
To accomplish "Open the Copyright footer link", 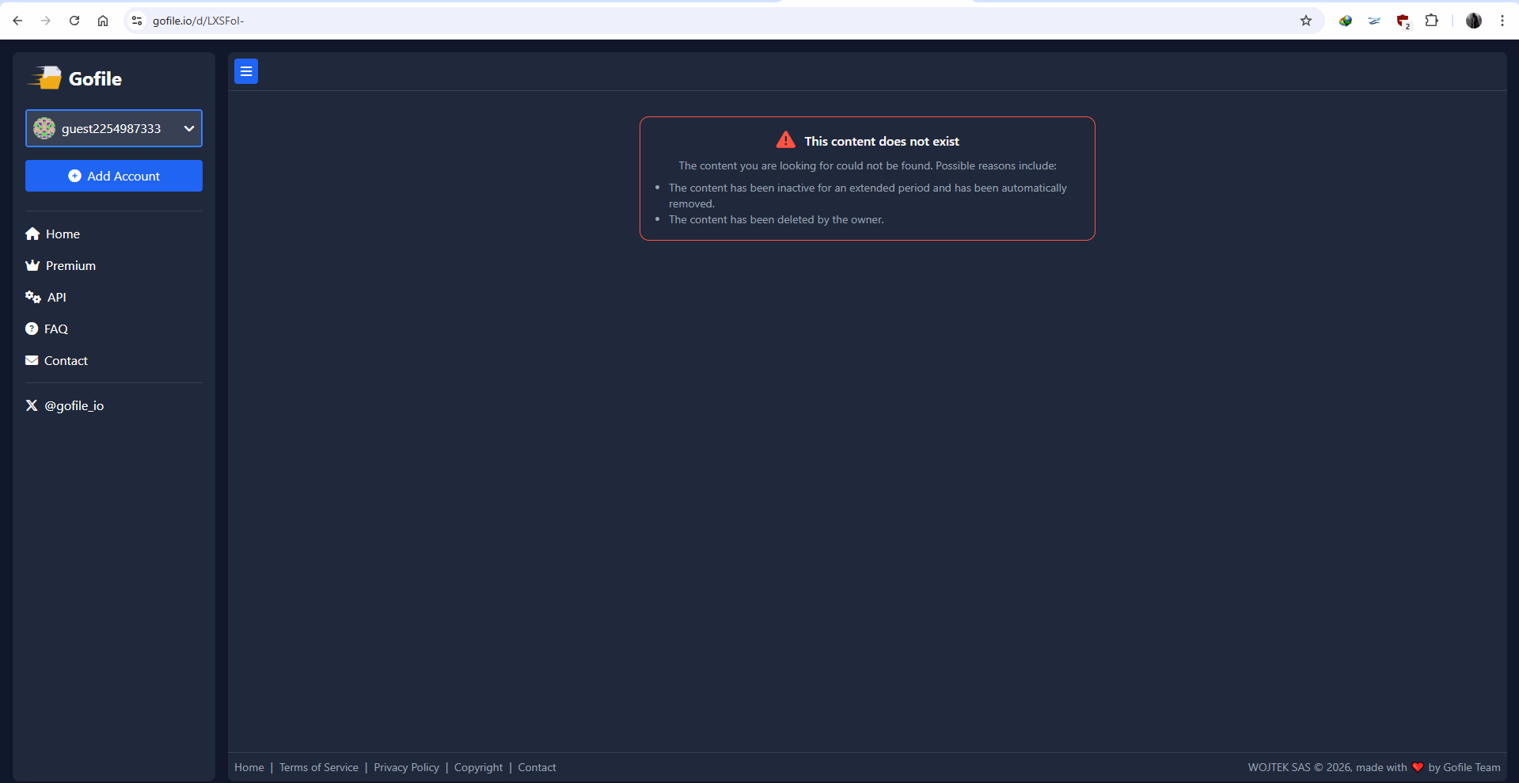I will pyautogui.click(x=478, y=767).
